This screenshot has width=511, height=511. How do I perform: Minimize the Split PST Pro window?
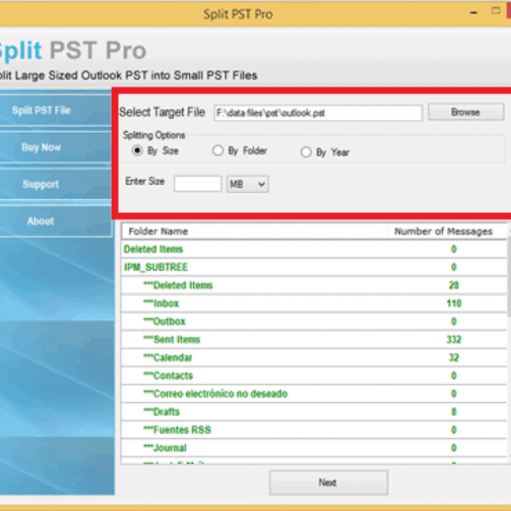point(473,13)
